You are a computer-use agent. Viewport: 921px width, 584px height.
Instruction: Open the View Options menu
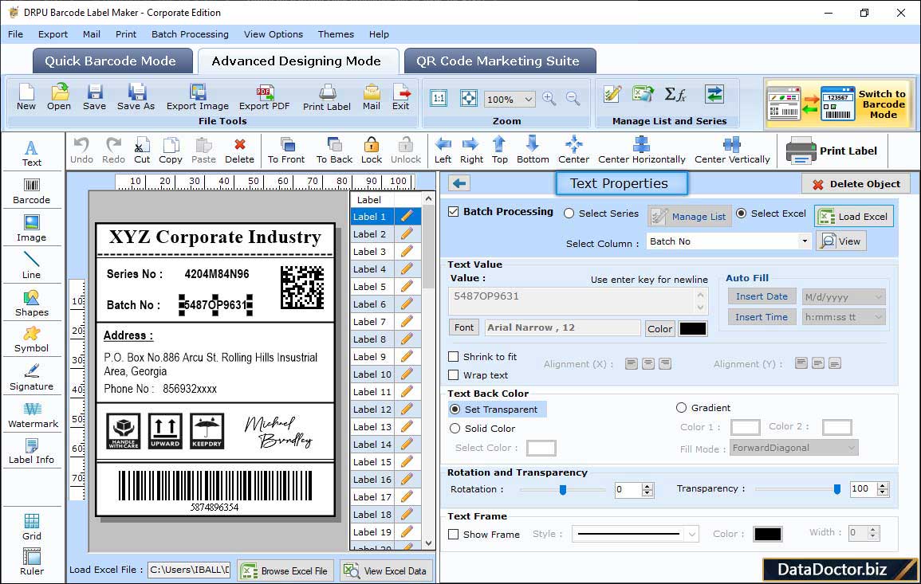pos(274,34)
